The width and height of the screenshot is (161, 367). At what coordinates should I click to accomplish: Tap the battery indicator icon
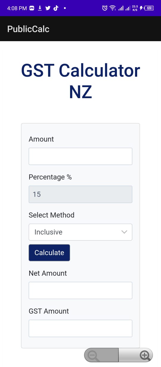[x=149, y=8]
